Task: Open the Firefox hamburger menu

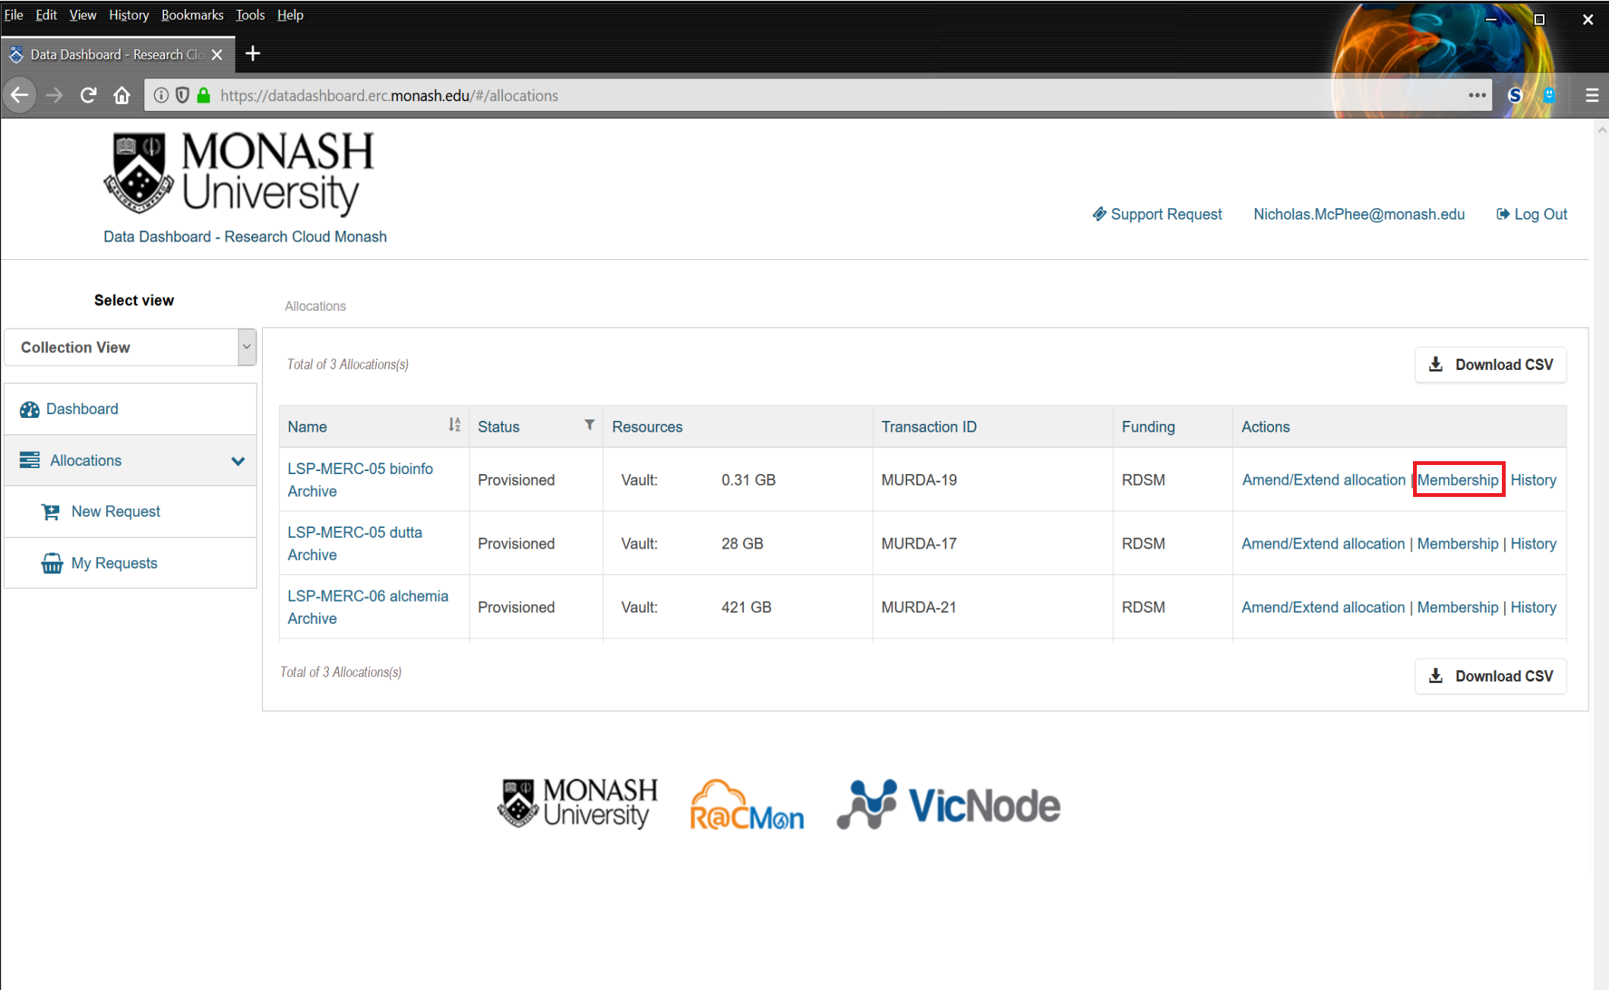Action: 1592,96
